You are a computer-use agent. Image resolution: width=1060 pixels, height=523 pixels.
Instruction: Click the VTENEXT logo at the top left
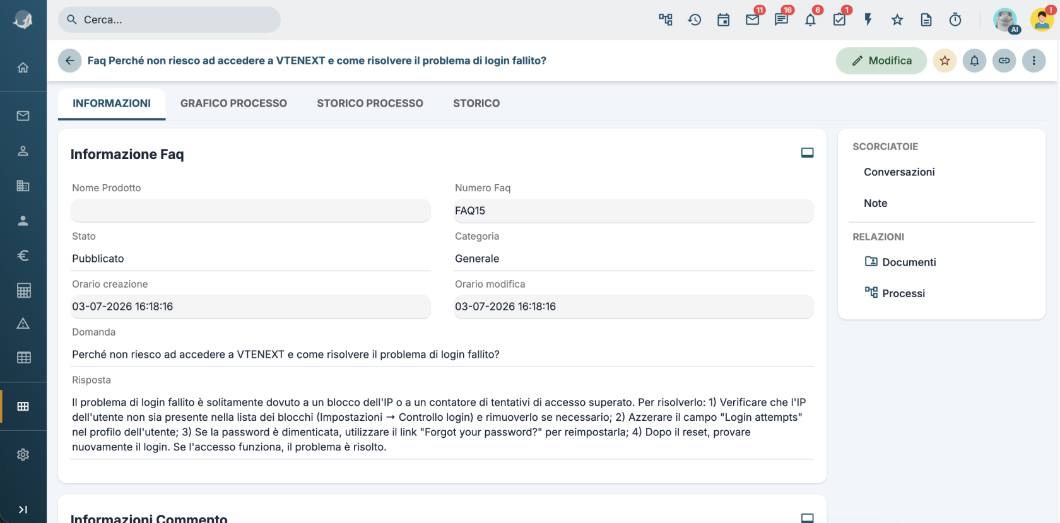(x=23, y=20)
